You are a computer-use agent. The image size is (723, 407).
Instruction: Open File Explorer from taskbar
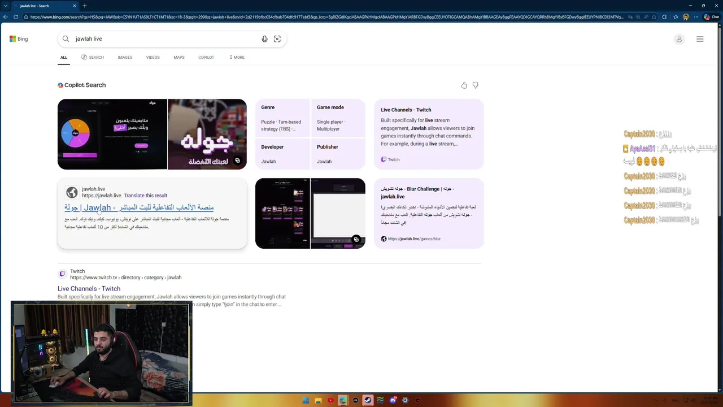318,400
